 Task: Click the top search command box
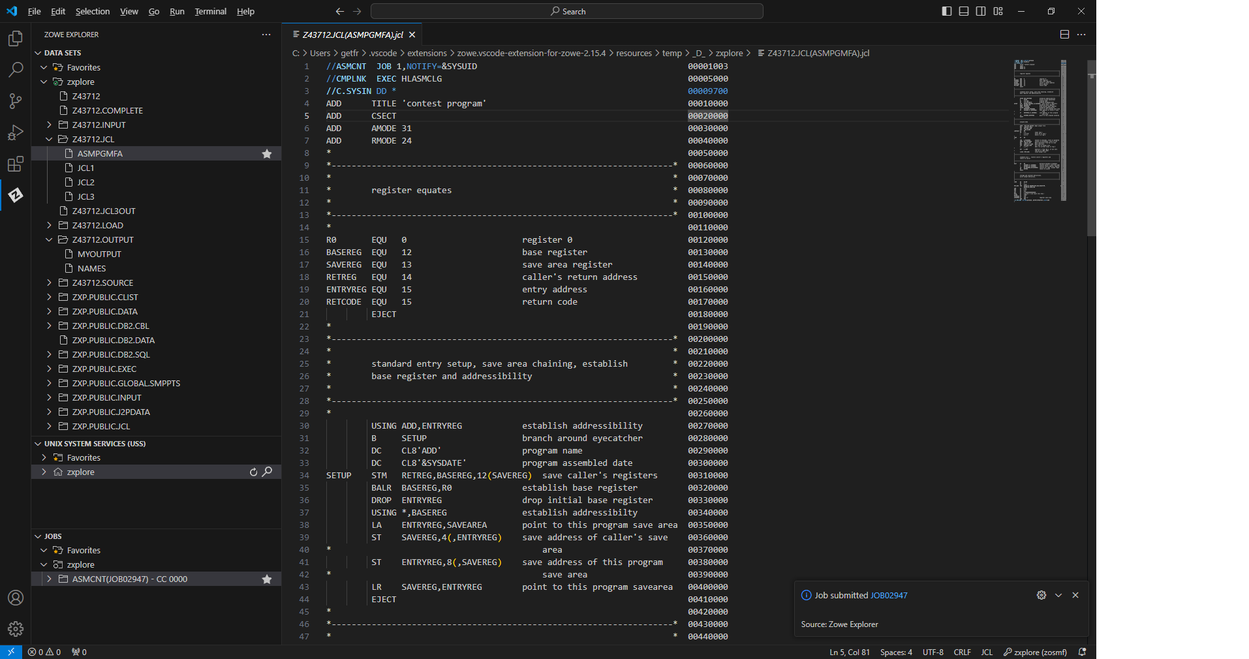566,11
